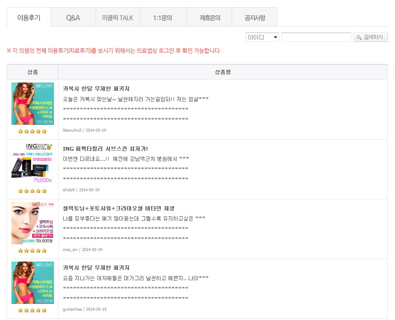395x320 pixels.
Task: Click the 검색하기 search button
Action: point(370,37)
